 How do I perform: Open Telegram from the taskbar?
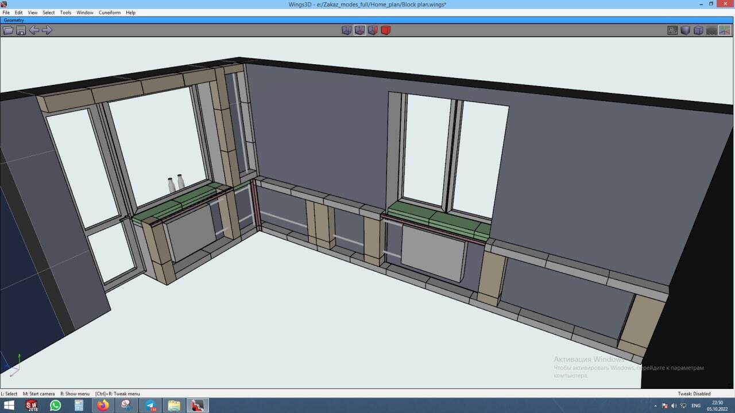point(150,406)
